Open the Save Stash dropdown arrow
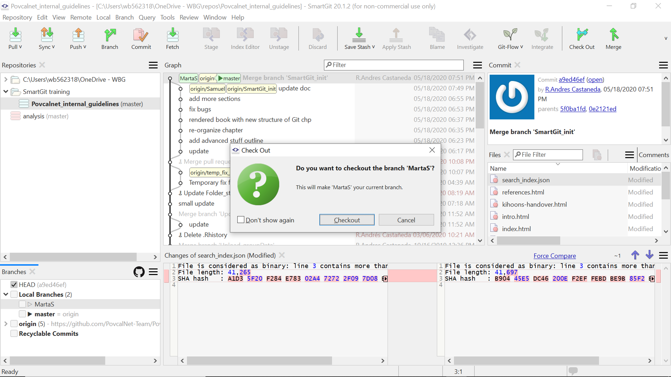This screenshot has height=377, width=671. (373, 47)
